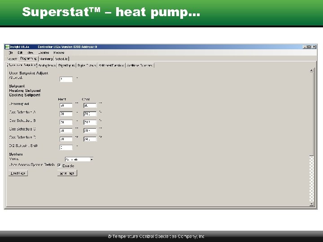Click the Occ Schedule C Heat field
This screenshot has height=242, width=323.
click(x=66, y=131)
